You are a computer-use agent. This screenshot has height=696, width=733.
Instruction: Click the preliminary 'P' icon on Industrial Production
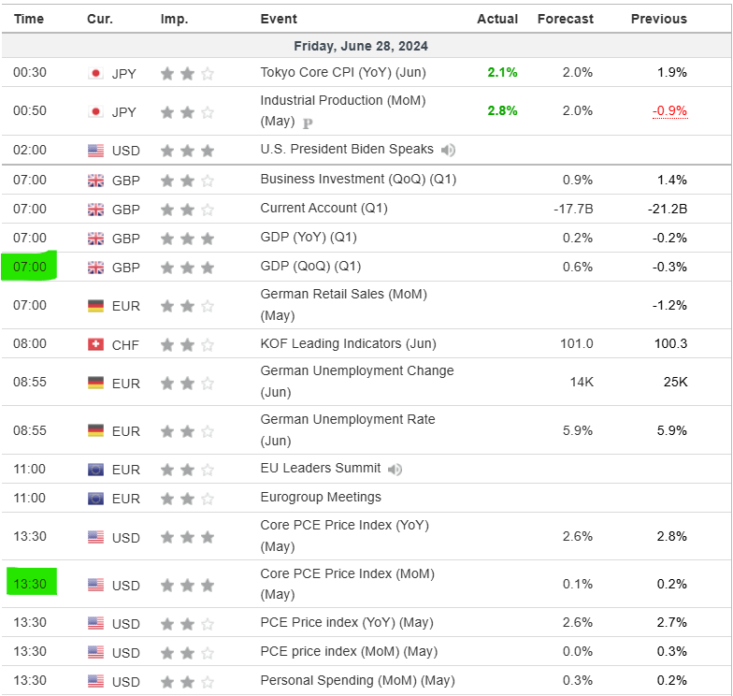point(307,122)
